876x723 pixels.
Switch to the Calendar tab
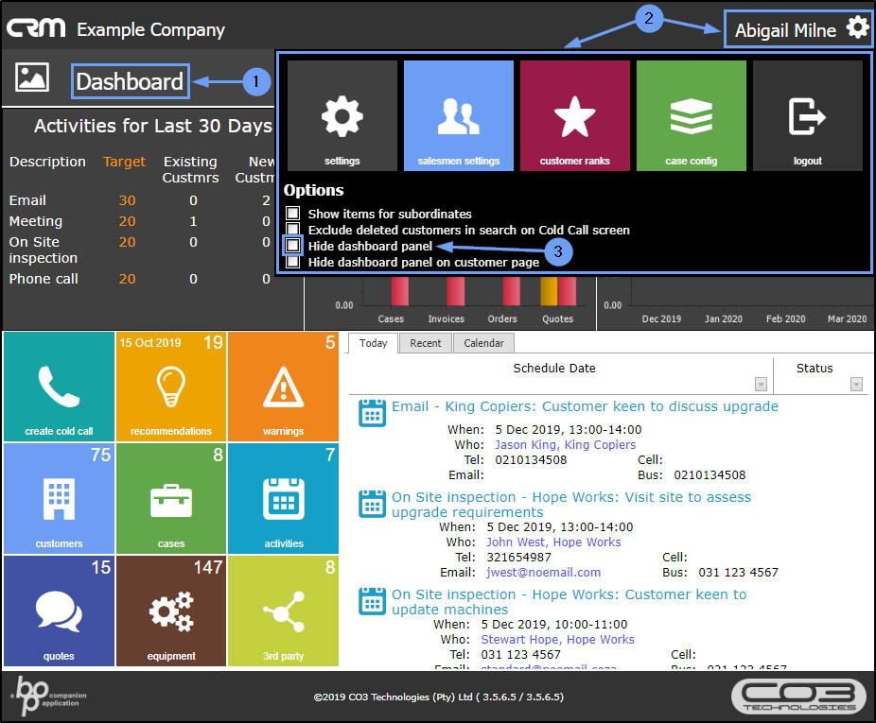pyautogui.click(x=483, y=343)
